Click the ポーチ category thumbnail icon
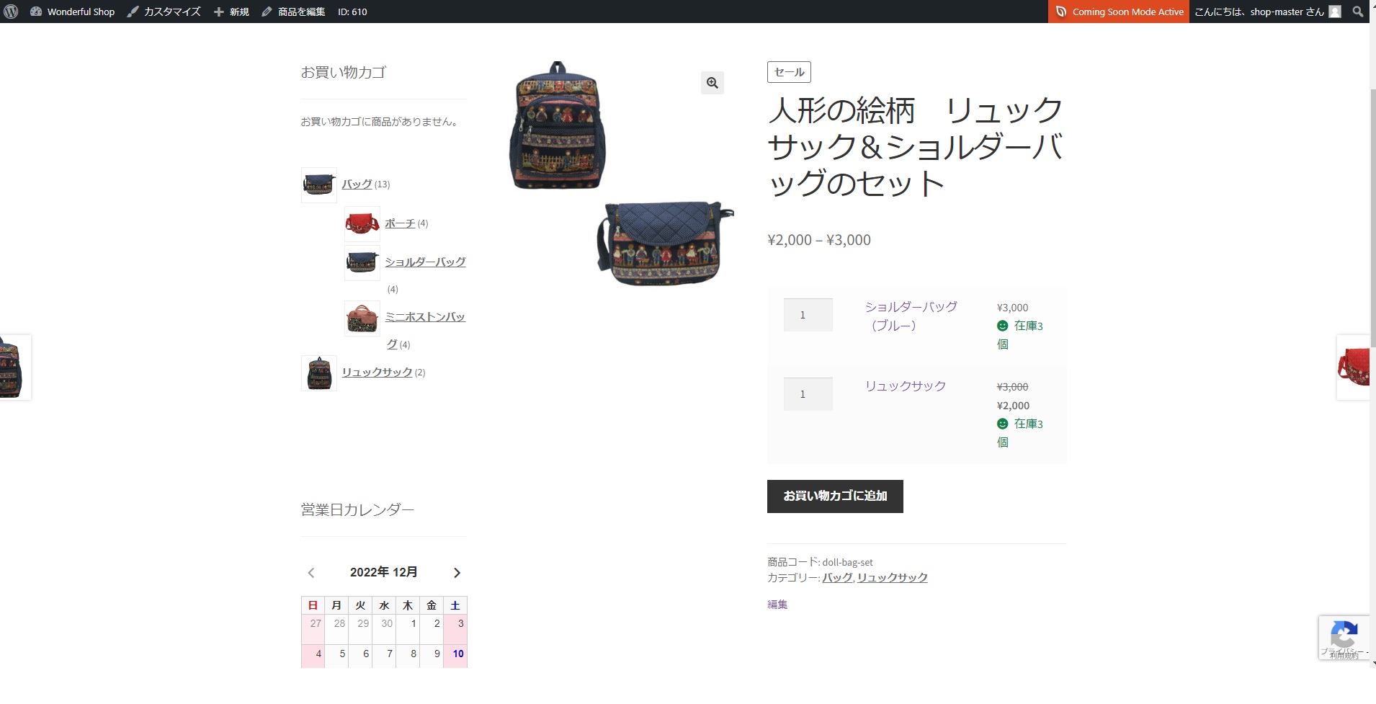 point(362,224)
